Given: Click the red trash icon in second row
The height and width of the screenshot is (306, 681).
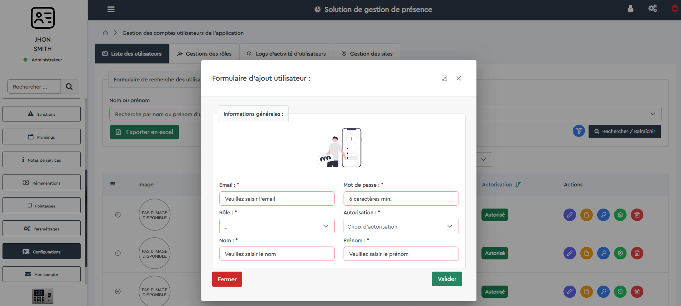Looking at the screenshot, I should click(x=637, y=253).
